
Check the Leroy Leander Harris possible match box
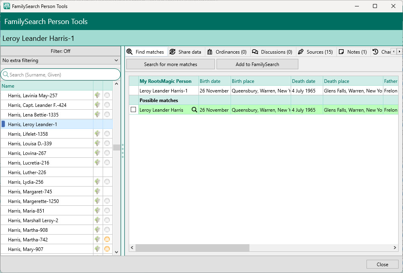(134, 110)
